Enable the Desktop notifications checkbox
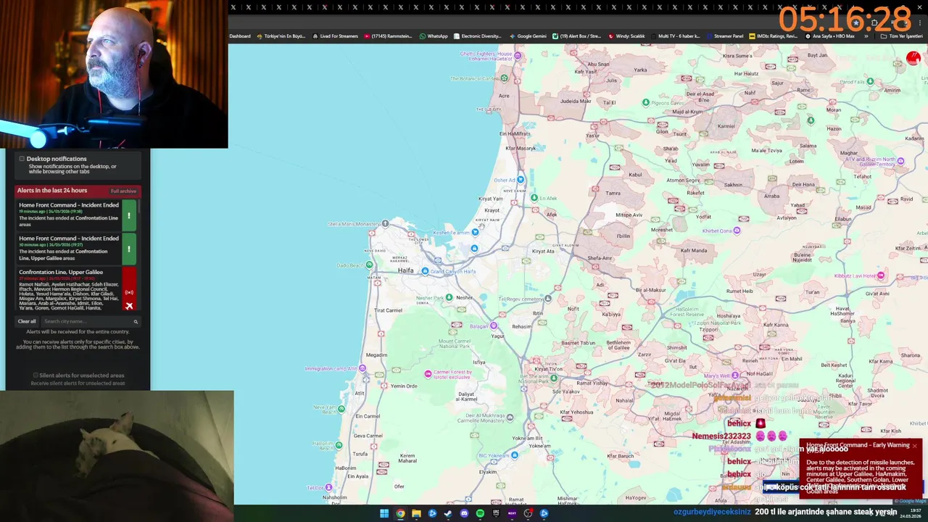 click(22, 159)
